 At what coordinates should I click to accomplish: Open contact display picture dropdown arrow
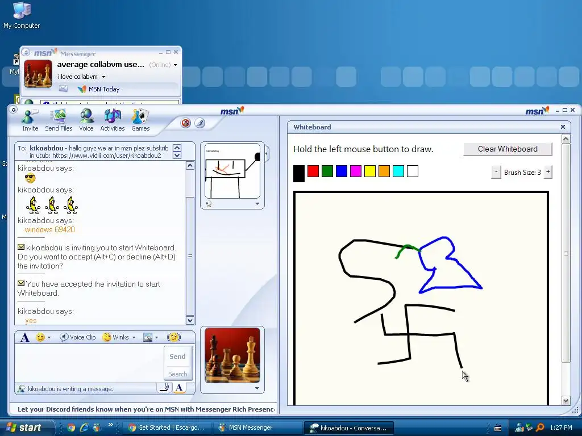(257, 204)
